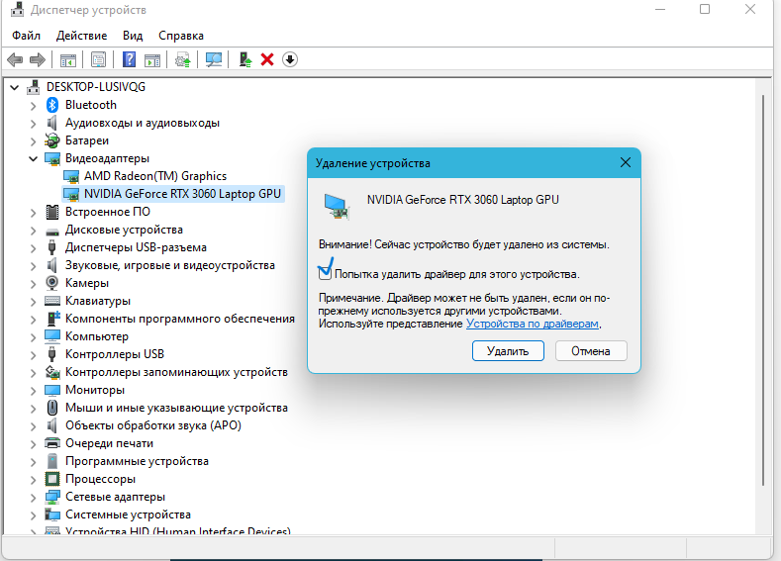Collapse the Видеоадаптеры category
Image resolution: width=781 pixels, height=561 pixels.
[x=33, y=158]
